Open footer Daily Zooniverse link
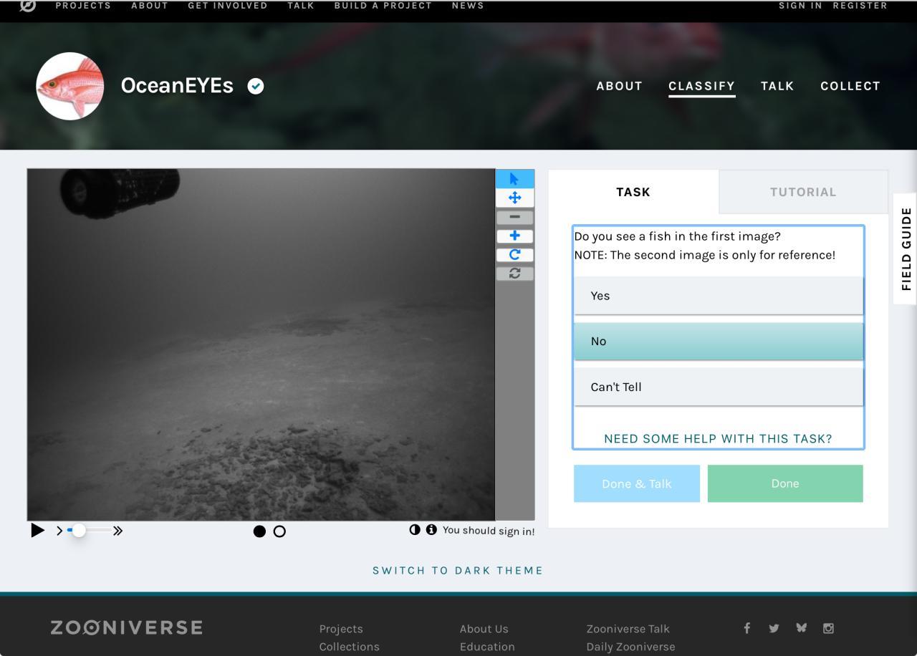The height and width of the screenshot is (656, 917). point(630,647)
